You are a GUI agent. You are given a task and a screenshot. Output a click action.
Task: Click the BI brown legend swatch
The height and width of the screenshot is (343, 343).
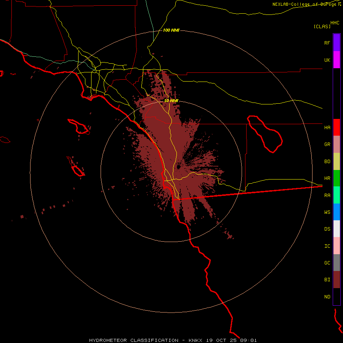[337, 280]
